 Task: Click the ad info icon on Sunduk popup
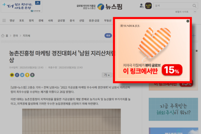click(x=188, y=21)
